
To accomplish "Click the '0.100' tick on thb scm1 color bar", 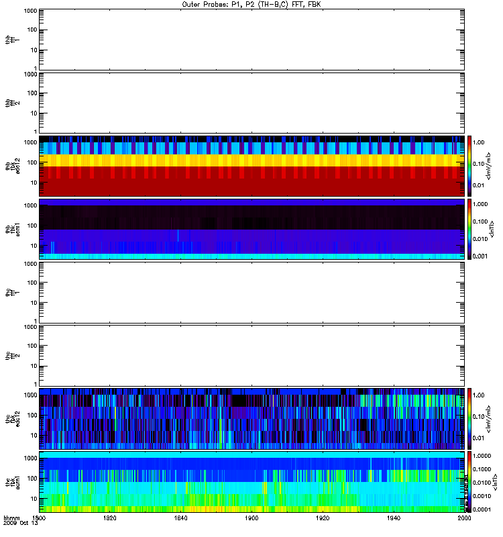I will (x=480, y=222).
